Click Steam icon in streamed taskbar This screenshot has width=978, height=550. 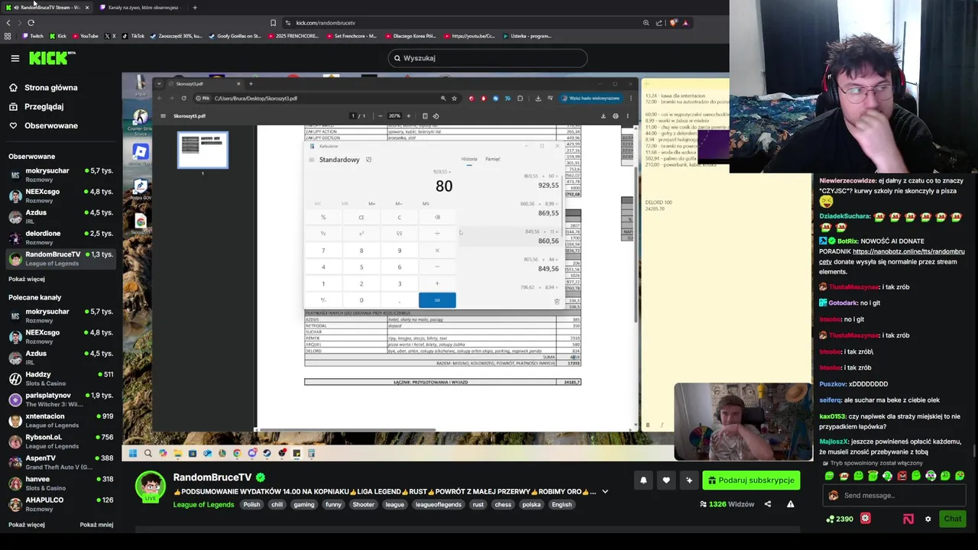point(267,453)
